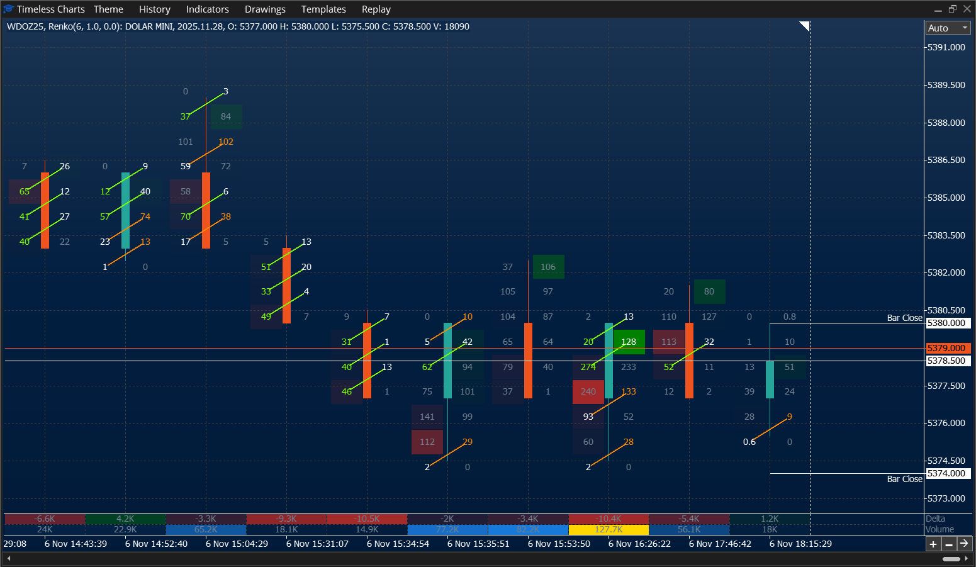Click the Timeless Charts graduation cap logo
Image resolution: width=976 pixels, height=567 pixels.
9,9
